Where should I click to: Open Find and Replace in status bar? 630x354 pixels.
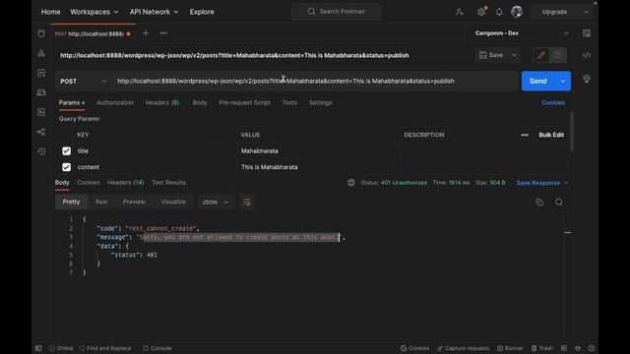tap(105, 348)
